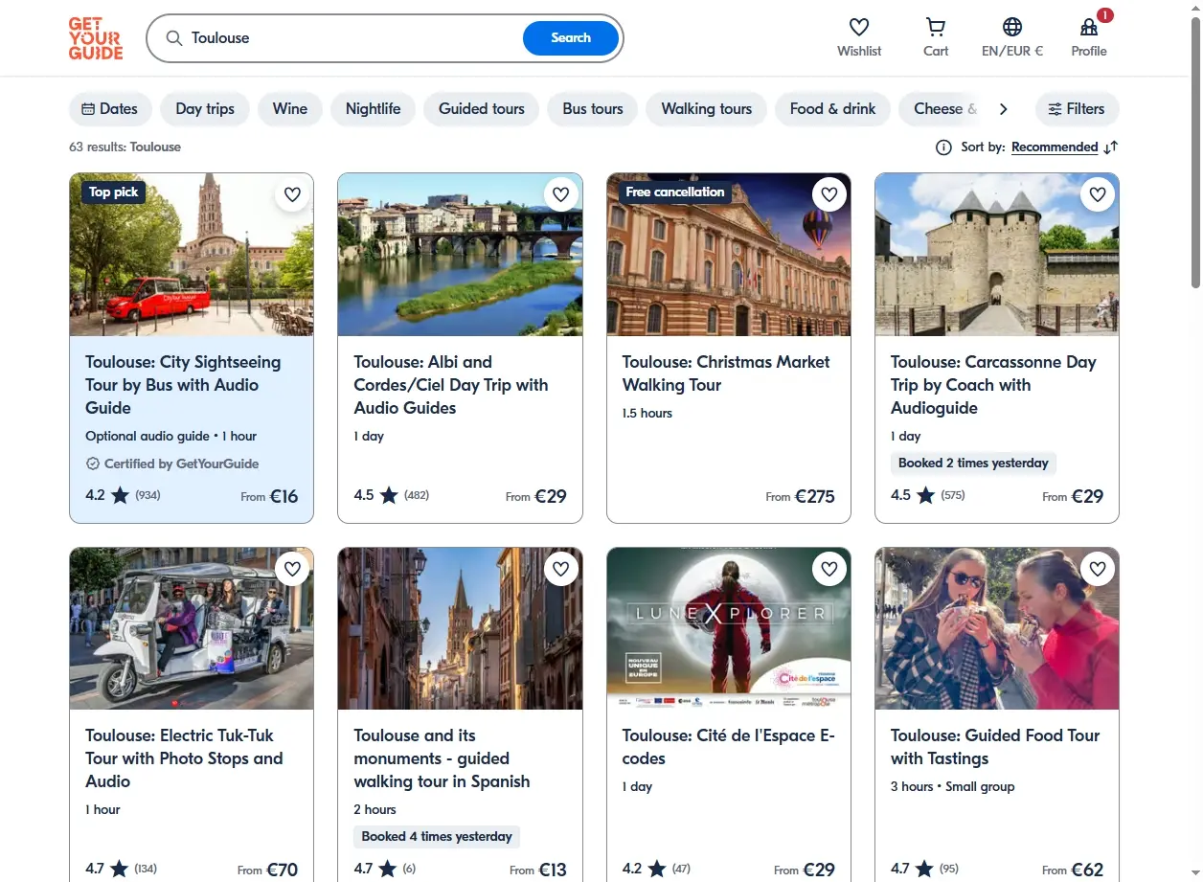This screenshot has height=882, width=1203.
Task: Wishlist the Electric Tuk-Tuk Tour
Action: (293, 569)
